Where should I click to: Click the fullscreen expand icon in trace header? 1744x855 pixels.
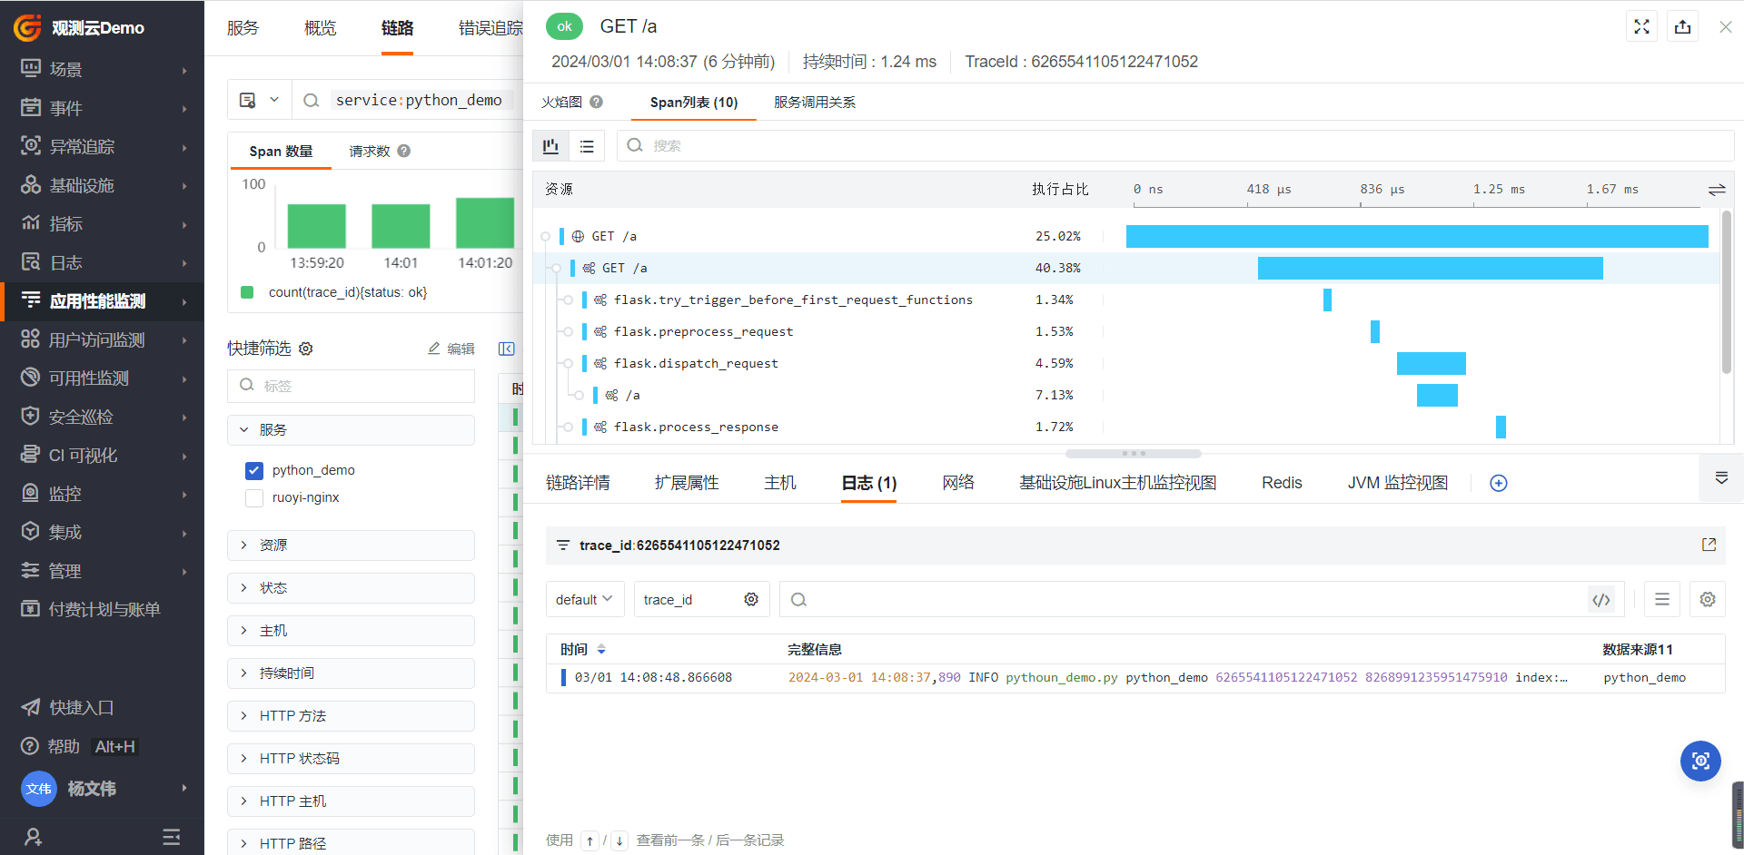click(1641, 26)
